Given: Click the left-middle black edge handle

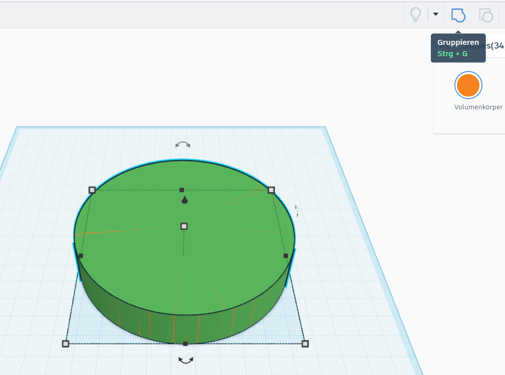Looking at the screenshot, I should pos(81,256).
